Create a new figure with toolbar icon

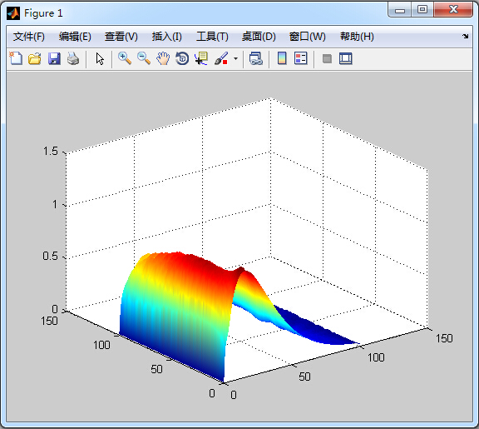16,58
